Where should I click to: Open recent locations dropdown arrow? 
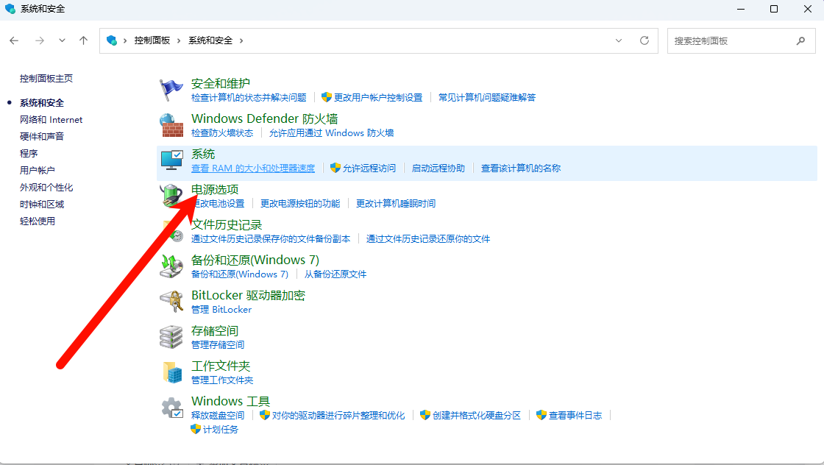(x=62, y=40)
